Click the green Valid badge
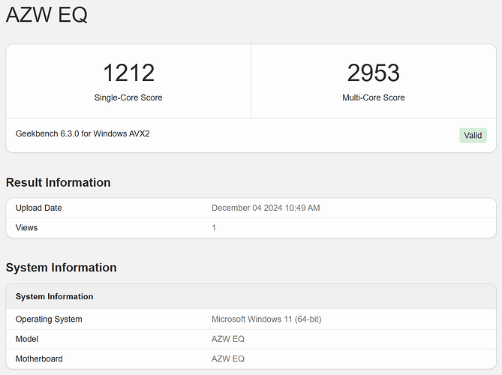The width and height of the screenshot is (502, 375). click(x=473, y=136)
